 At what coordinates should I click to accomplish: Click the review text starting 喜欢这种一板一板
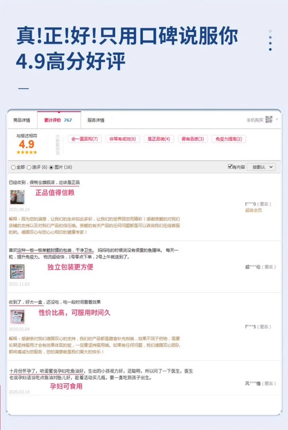click(93, 254)
